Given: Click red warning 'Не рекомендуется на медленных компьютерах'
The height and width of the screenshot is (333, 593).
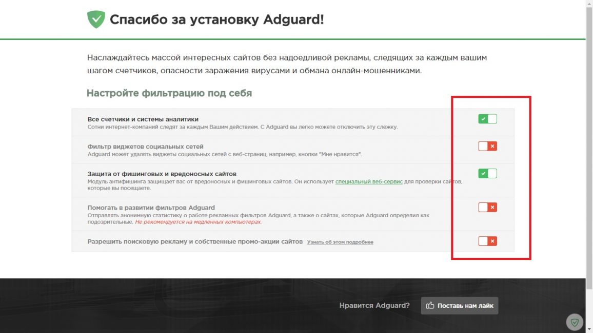Looking at the screenshot, I should pos(198,222).
